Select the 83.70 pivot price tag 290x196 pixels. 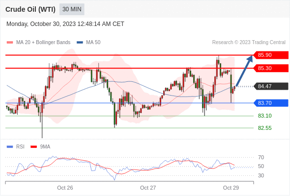click(270, 103)
